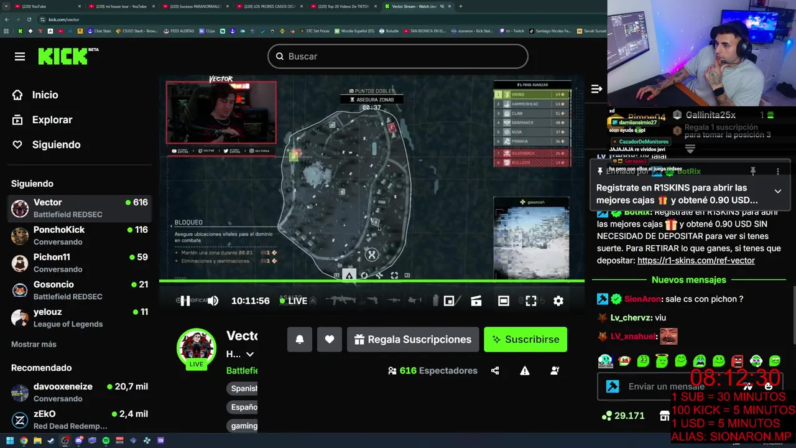Open davooxeneize recommended channel
Viewport: 796px width, 448px height.
(x=80, y=393)
